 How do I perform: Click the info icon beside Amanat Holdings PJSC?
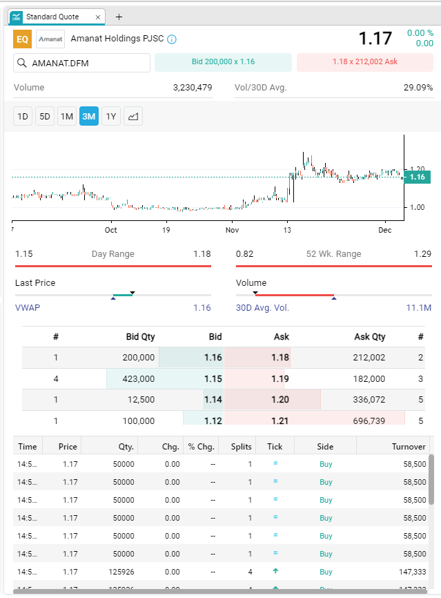(x=172, y=39)
